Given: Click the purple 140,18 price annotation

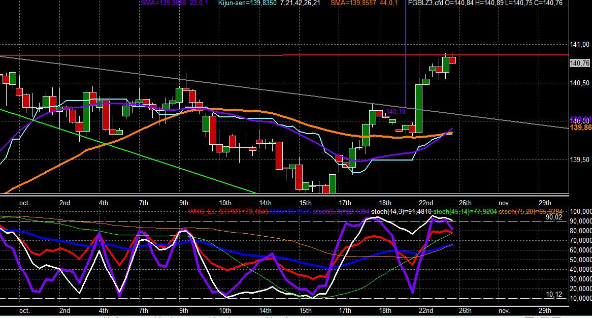Looking at the screenshot, I should pos(396,111).
